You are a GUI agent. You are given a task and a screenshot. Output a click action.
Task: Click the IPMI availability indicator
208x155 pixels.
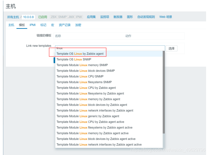click(79, 17)
